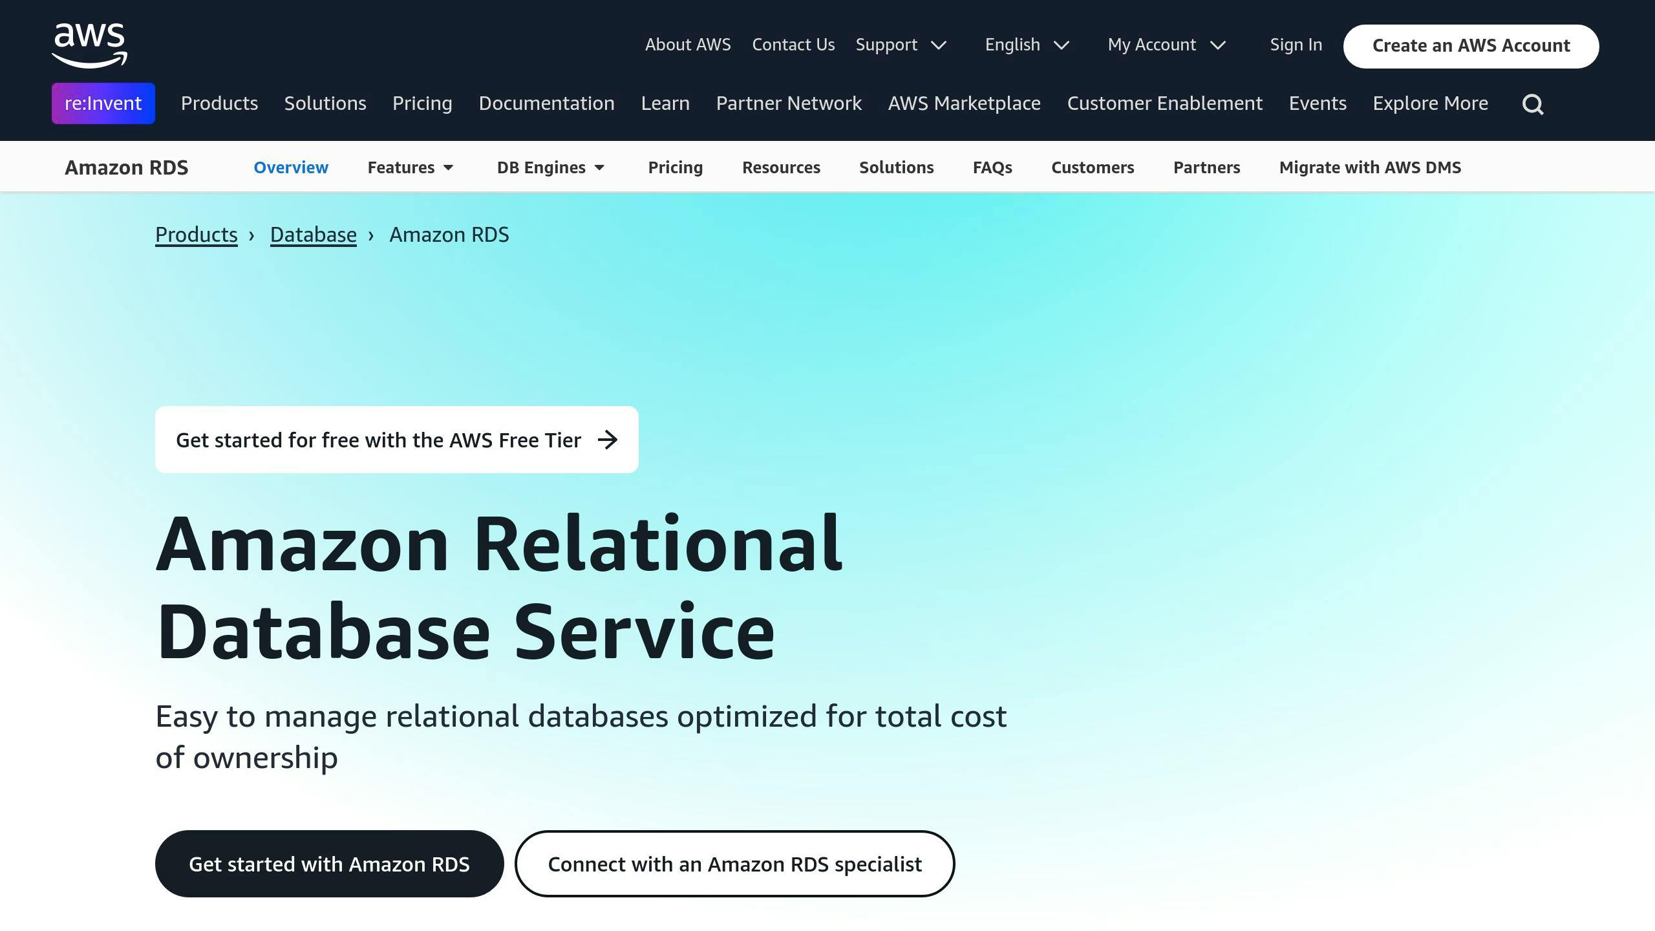
Task: Open the DB Engines tab label
Action: (541, 167)
